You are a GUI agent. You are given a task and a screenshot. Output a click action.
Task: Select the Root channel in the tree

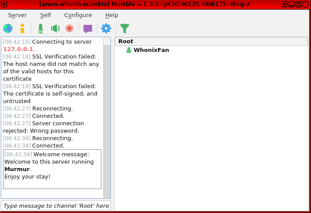point(126,41)
